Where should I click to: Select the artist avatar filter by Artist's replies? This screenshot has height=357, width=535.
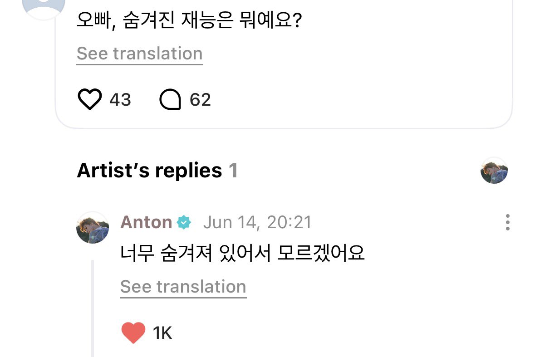(494, 171)
